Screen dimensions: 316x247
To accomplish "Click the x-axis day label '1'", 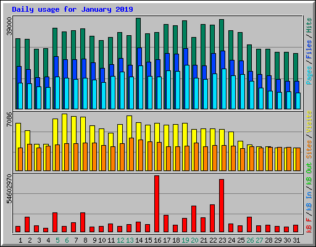I will (x=20, y=240).
